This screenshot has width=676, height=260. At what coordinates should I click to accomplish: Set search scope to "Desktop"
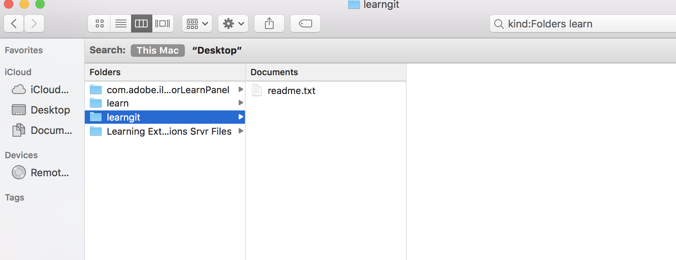tap(217, 50)
